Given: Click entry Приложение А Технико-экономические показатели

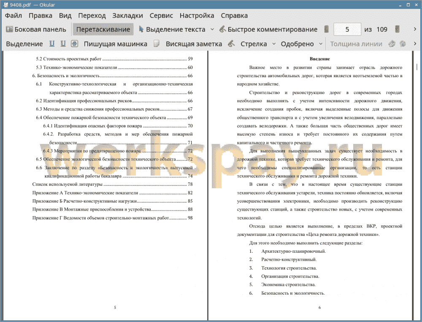Looking at the screenshot, I should (113, 193).
